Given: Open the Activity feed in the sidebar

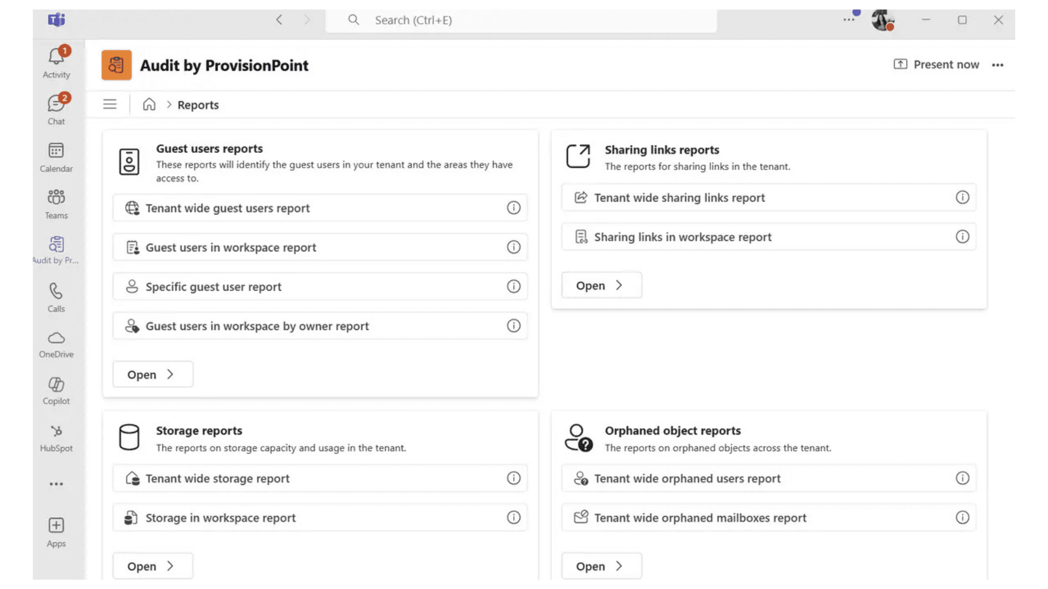Looking at the screenshot, I should [56, 62].
